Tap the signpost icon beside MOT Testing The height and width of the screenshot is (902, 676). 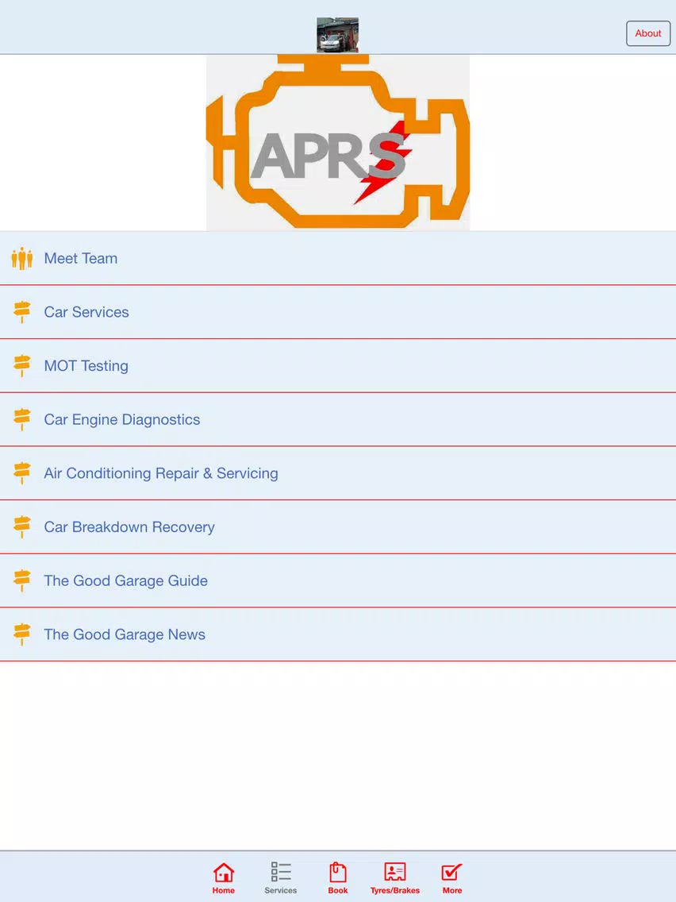[22, 366]
